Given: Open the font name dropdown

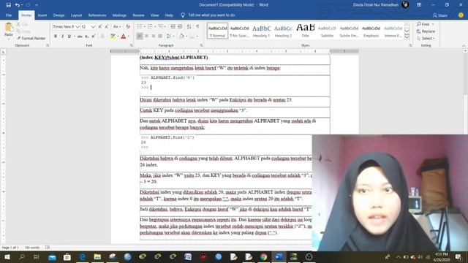Looking at the screenshot, I should pyautogui.click(x=78, y=26).
